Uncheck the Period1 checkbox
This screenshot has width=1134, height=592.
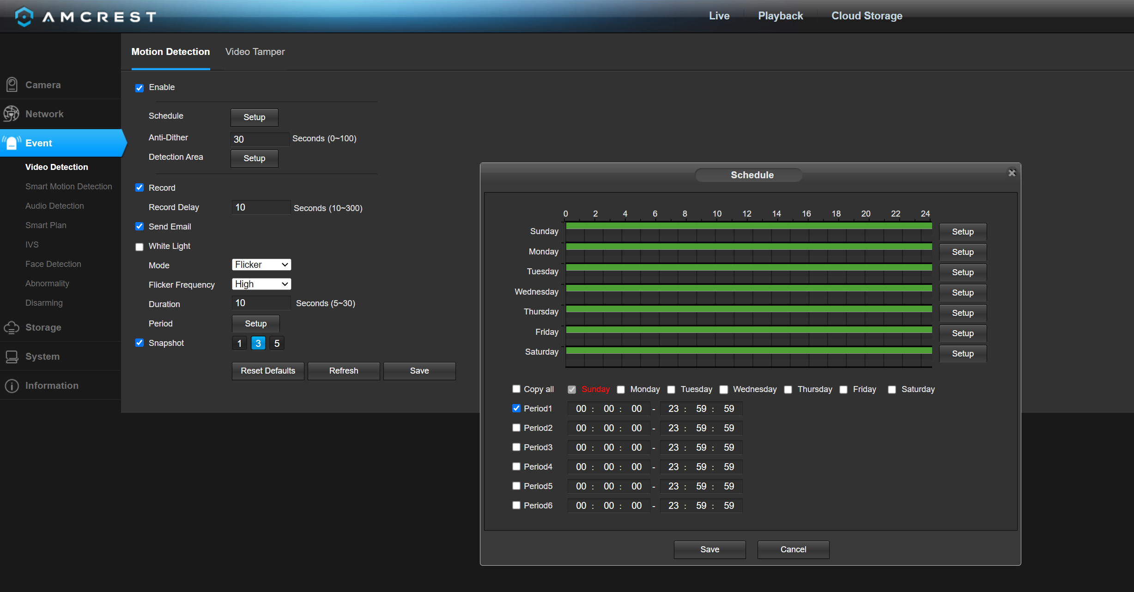(x=516, y=408)
